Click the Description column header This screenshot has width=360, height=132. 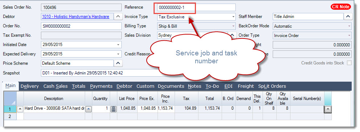[54, 99]
